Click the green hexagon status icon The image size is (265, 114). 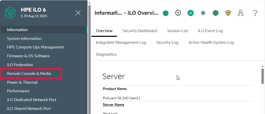pyautogui.click(x=215, y=13)
